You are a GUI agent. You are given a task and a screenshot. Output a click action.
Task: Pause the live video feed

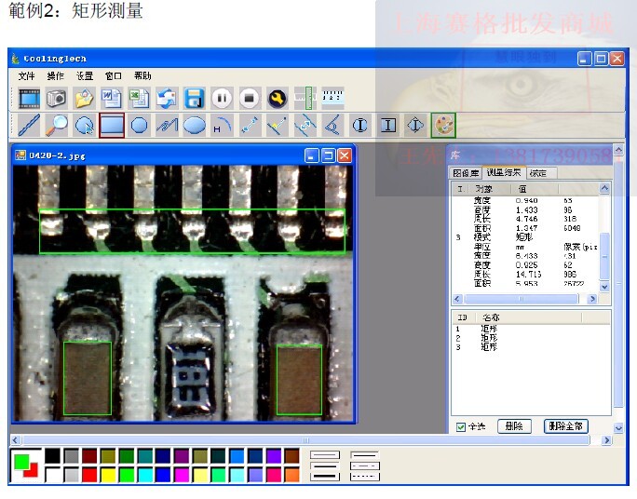(x=222, y=99)
